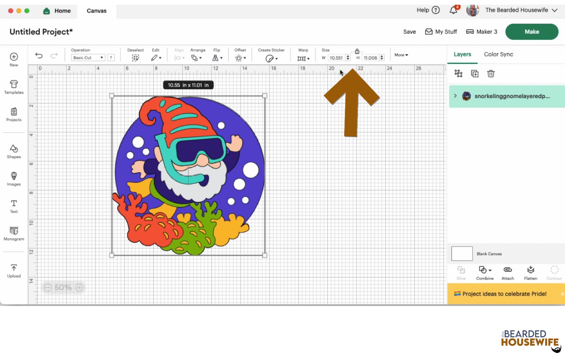Open the Operation Basic Cut dropdown
The image size is (565, 359).
point(88,58)
